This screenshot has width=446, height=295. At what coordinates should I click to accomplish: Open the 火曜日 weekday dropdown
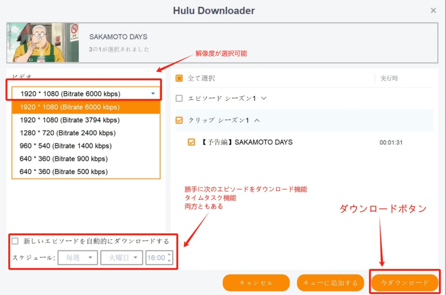coord(121,258)
